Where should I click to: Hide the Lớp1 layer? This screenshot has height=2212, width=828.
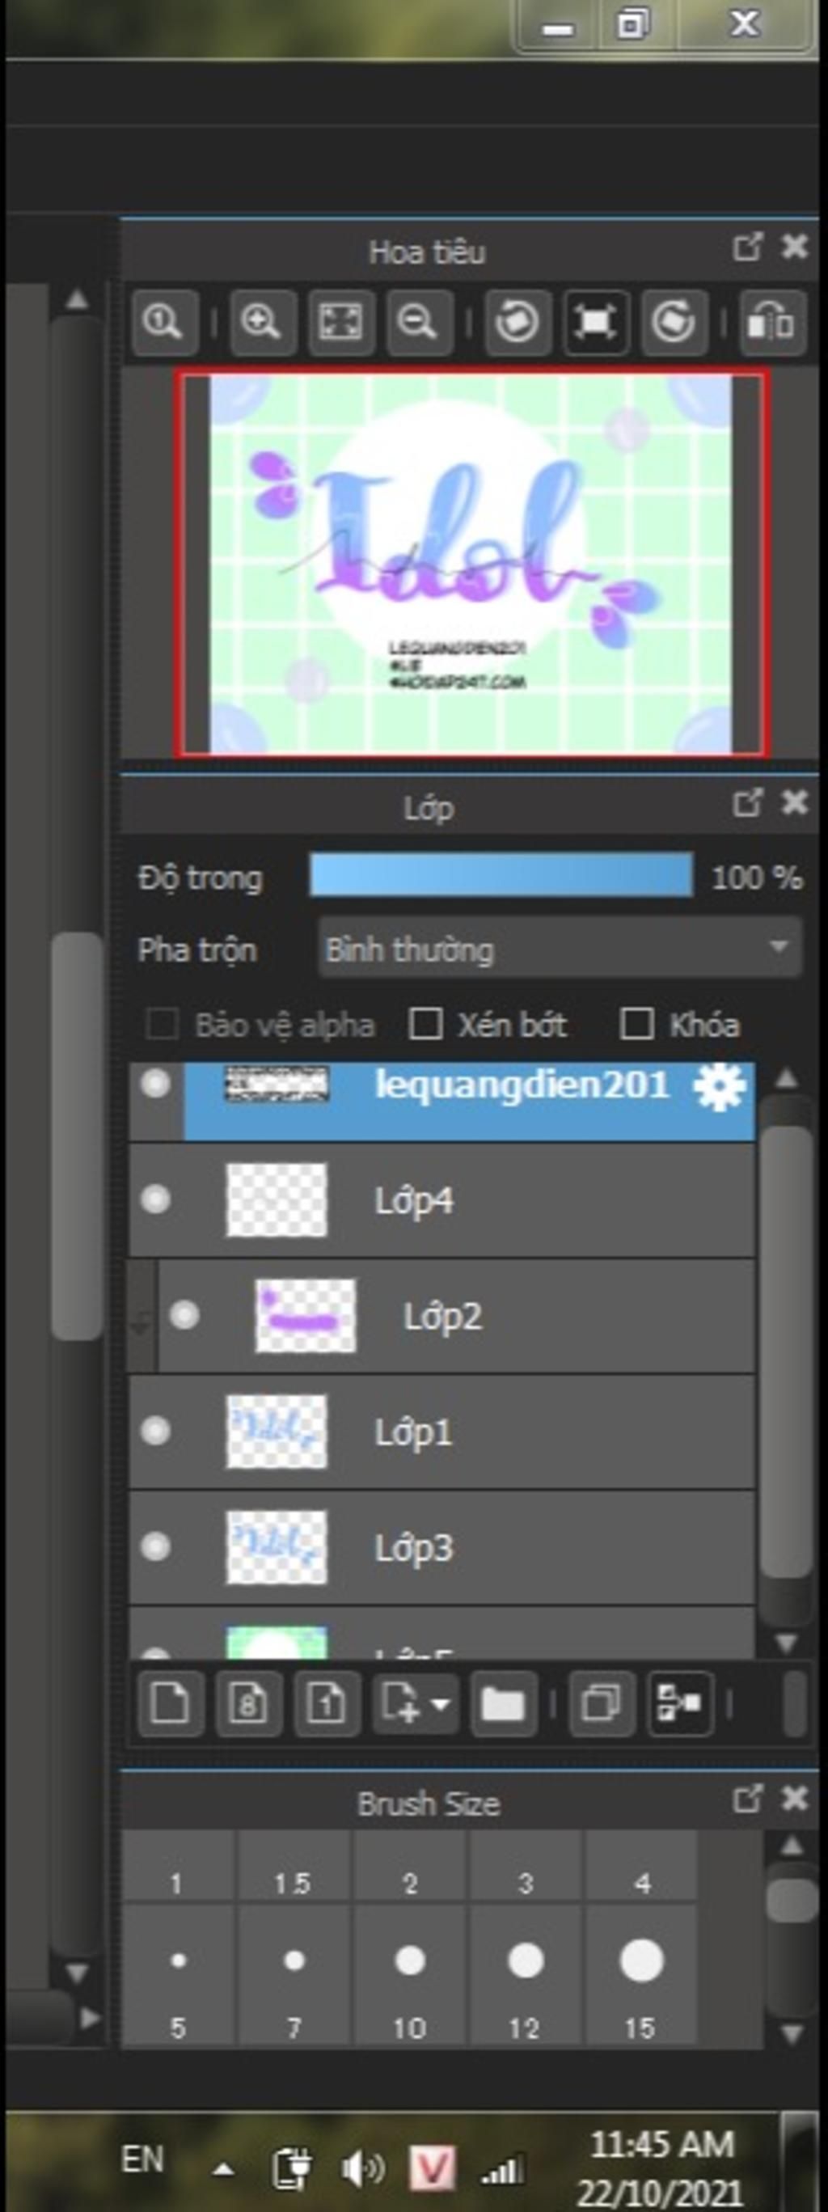[155, 1431]
